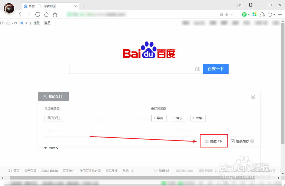This screenshot has height=186, width=285.
Task: Go back with the back arrow
Action: 20,14
